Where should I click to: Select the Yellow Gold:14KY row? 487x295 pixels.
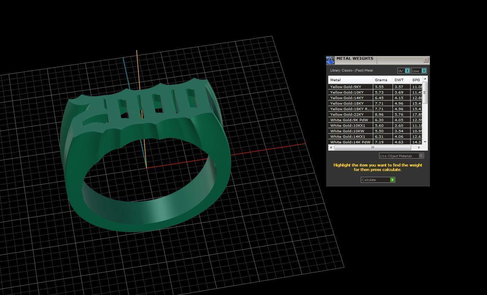(375, 98)
